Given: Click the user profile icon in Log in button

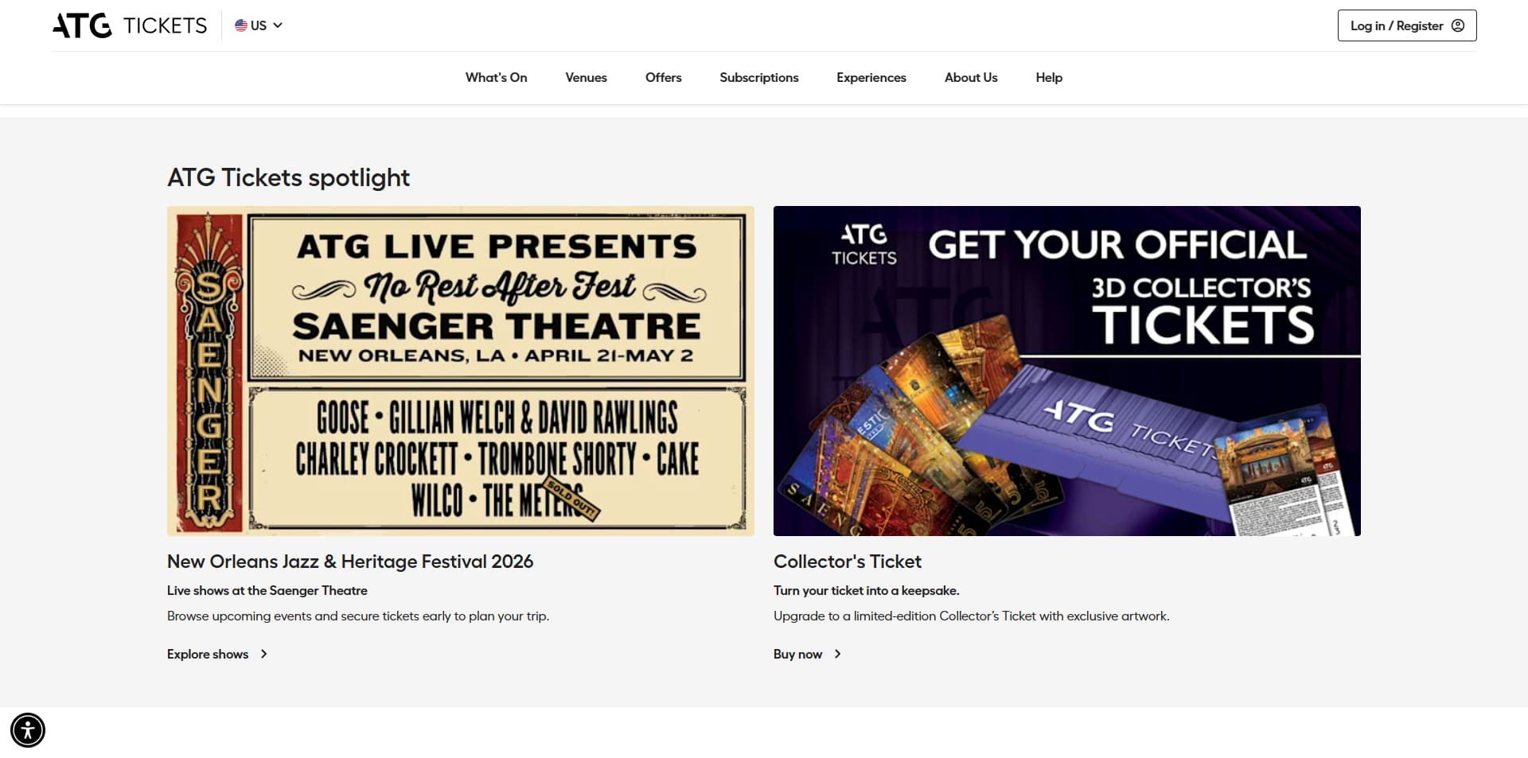Looking at the screenshot, I should click(1458, 25).
